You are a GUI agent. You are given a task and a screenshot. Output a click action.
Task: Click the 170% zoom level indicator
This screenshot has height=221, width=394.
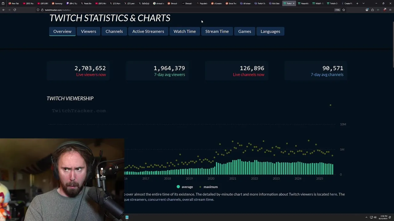tap(337, 10)
